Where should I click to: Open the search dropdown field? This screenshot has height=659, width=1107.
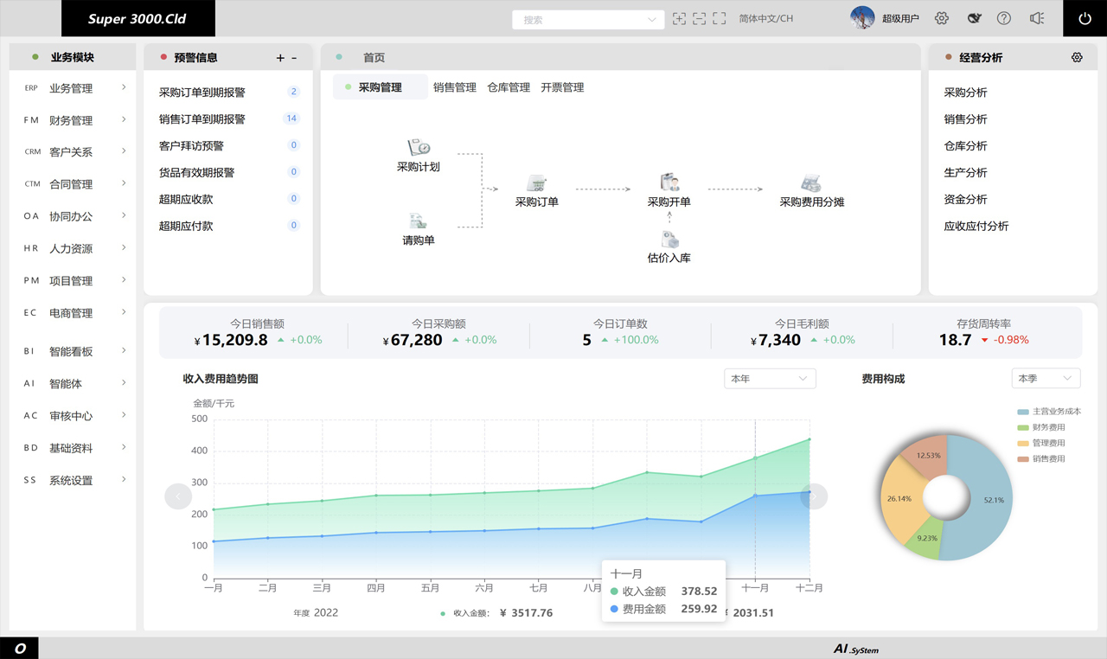588,19
